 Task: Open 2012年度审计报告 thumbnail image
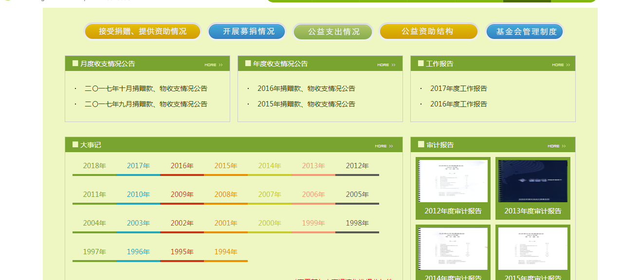pos(453,181)
